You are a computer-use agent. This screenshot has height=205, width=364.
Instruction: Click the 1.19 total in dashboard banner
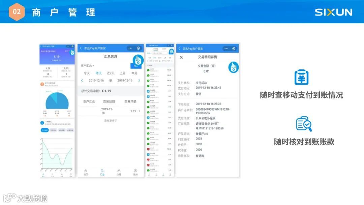(x=57, y=56)
